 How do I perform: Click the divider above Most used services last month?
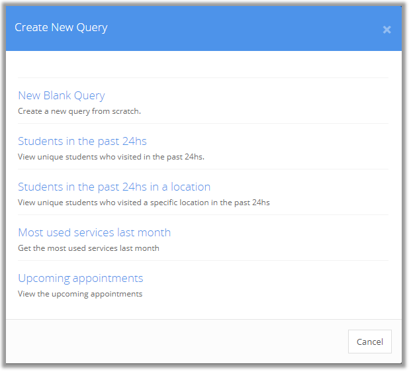[204, 214]
